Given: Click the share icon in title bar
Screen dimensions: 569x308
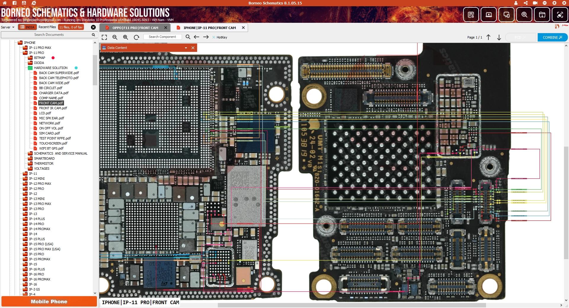Looking at the screenshot, I should pos(525,3).
